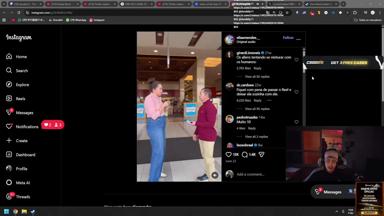This screenshot has width=384, height=216.
Task: Open Todos os marcadores bookmarks folder
Action: (368, 20)
